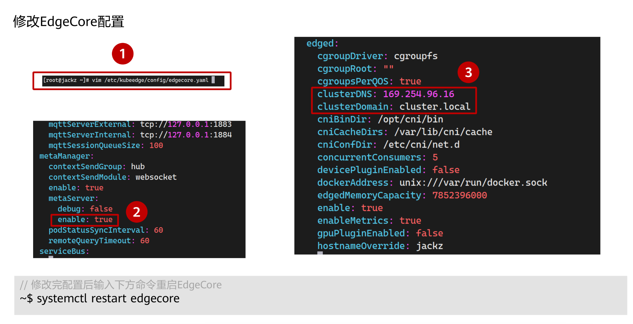Click the vim edgecore.yaml command line

tap(126, 80)
